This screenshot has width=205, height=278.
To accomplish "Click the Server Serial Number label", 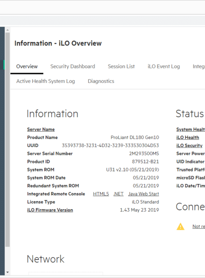I will coord(50,154).
